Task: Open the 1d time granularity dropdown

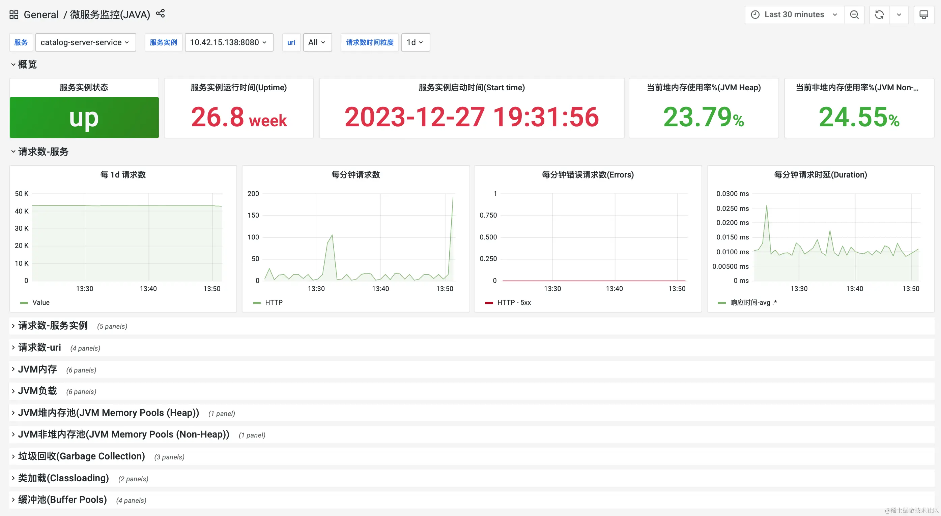Action: 415,42
